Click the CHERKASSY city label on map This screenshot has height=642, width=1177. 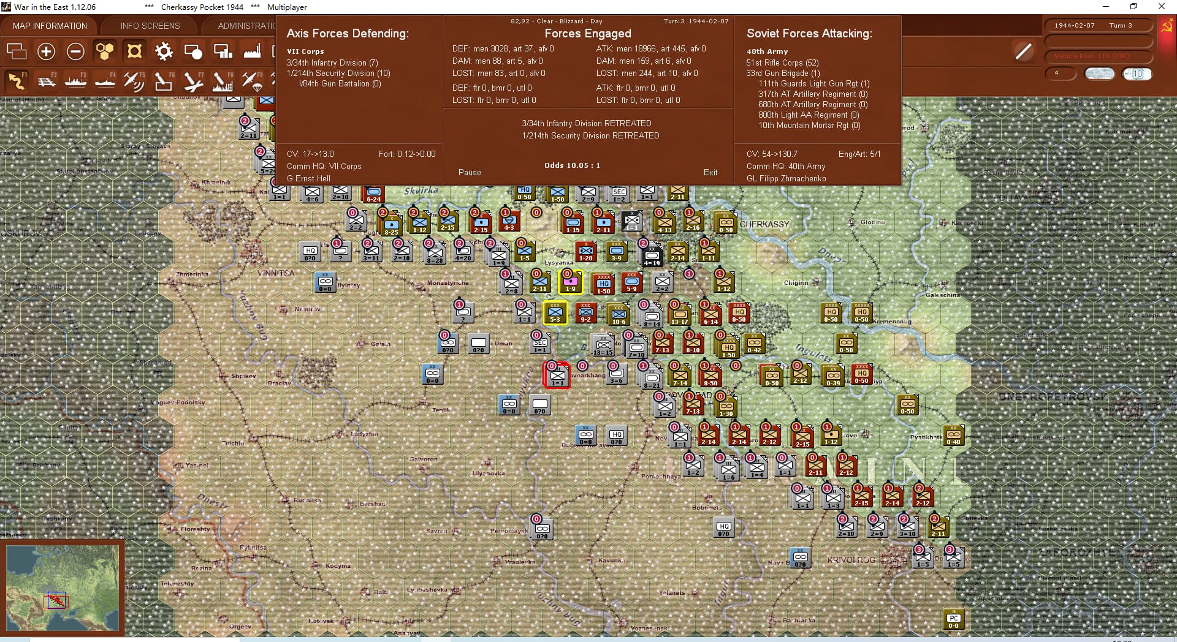764,224
